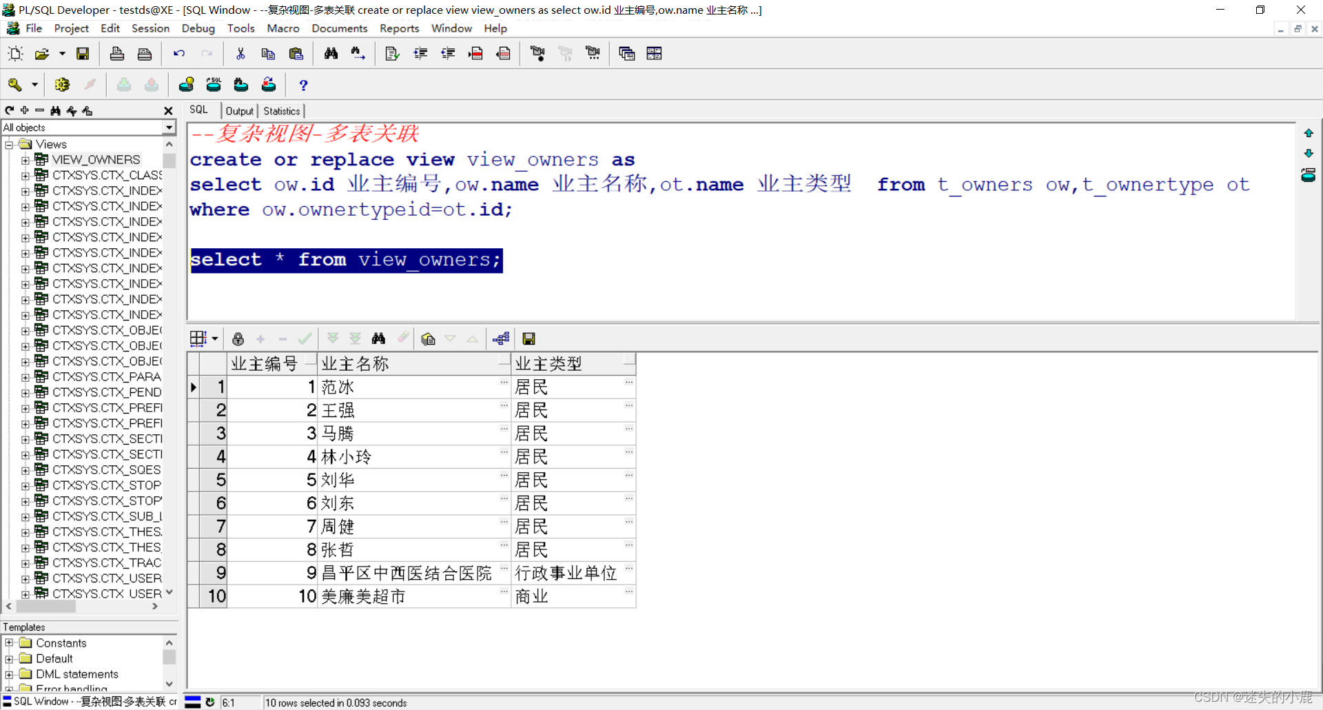The image size is (1323, 710).
Task: Click the 业主名称 column header
Action: point(413,364)
